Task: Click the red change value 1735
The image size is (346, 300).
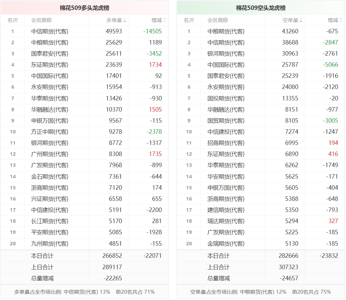Action: pyautogui.click(x=155, y=154)
